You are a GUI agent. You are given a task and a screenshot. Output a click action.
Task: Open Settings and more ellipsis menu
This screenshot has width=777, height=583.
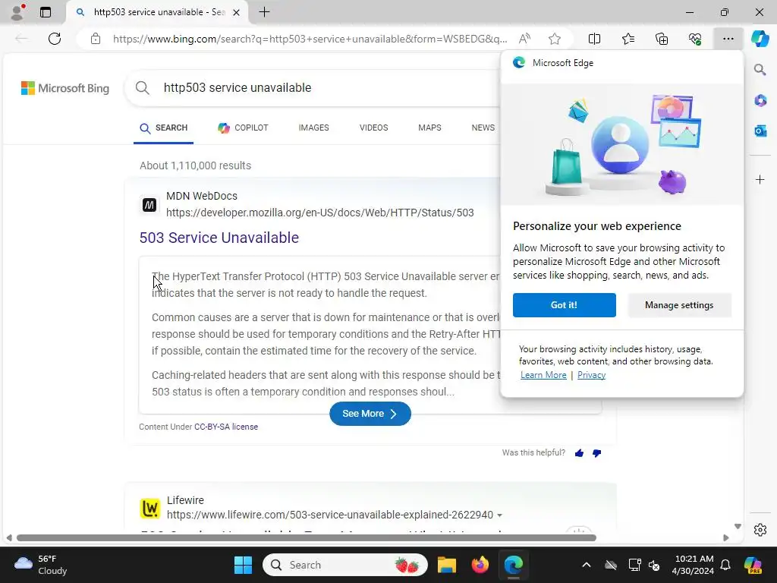(x=728, y=39)
